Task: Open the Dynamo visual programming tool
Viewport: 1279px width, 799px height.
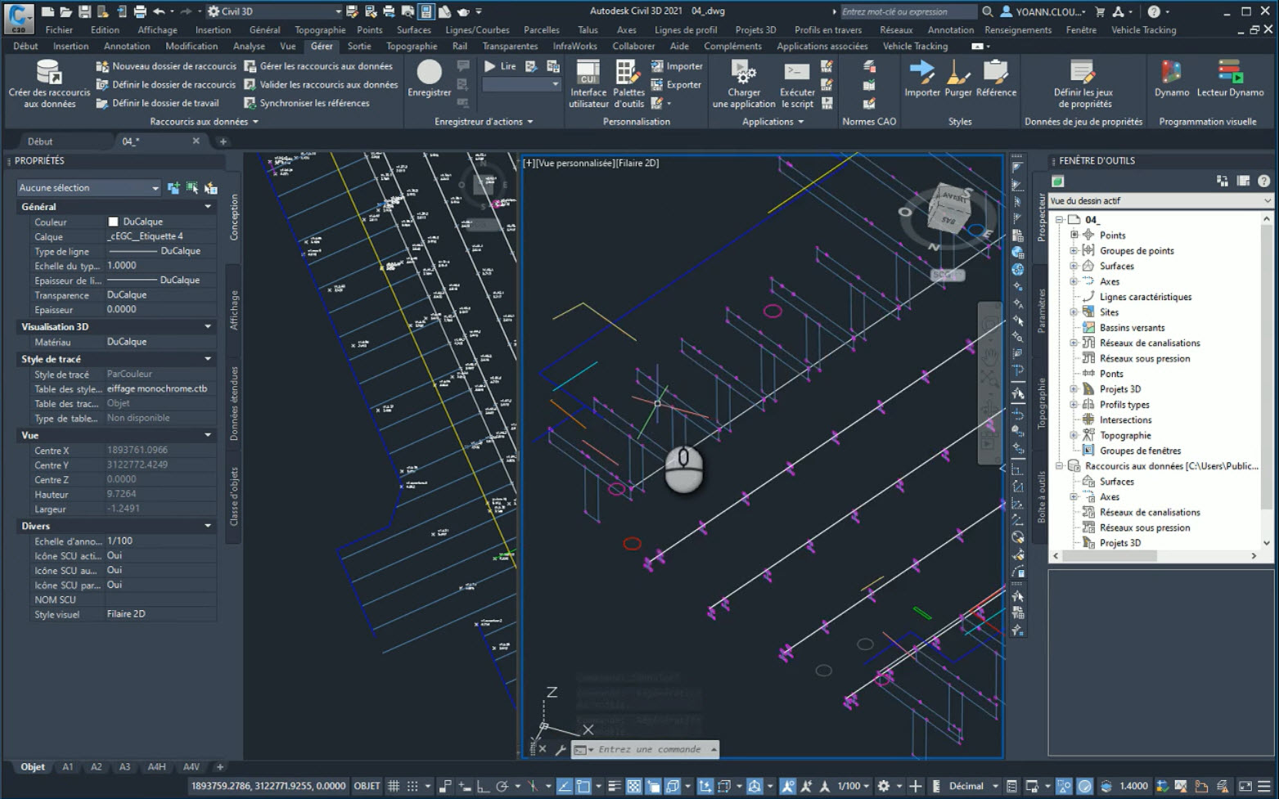Action: [x=1171, y=74]
